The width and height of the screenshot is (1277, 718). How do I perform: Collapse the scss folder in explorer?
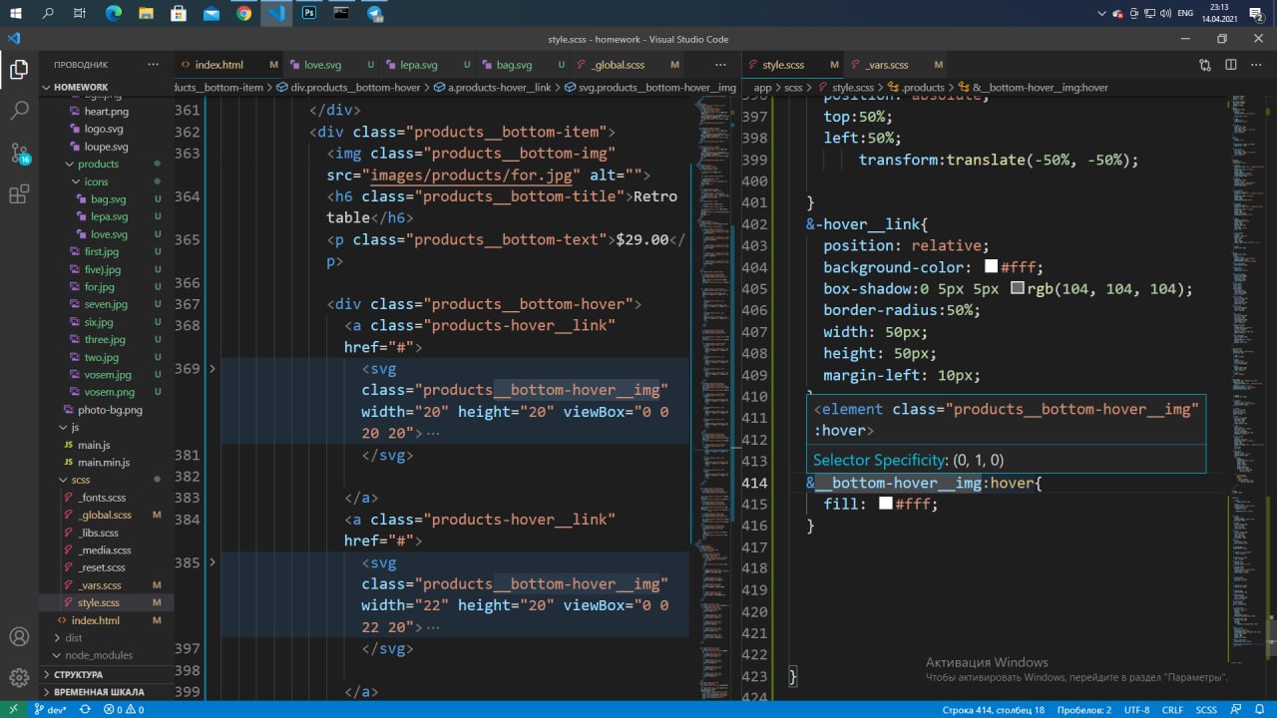coord(80,480)
